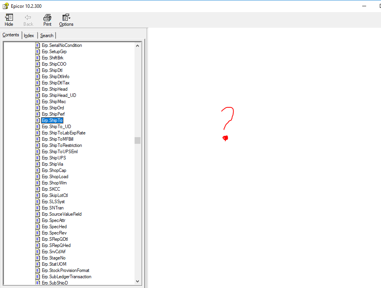
Task: Click page icon beside Erp.SetupGrp
Action: (38, 52)
